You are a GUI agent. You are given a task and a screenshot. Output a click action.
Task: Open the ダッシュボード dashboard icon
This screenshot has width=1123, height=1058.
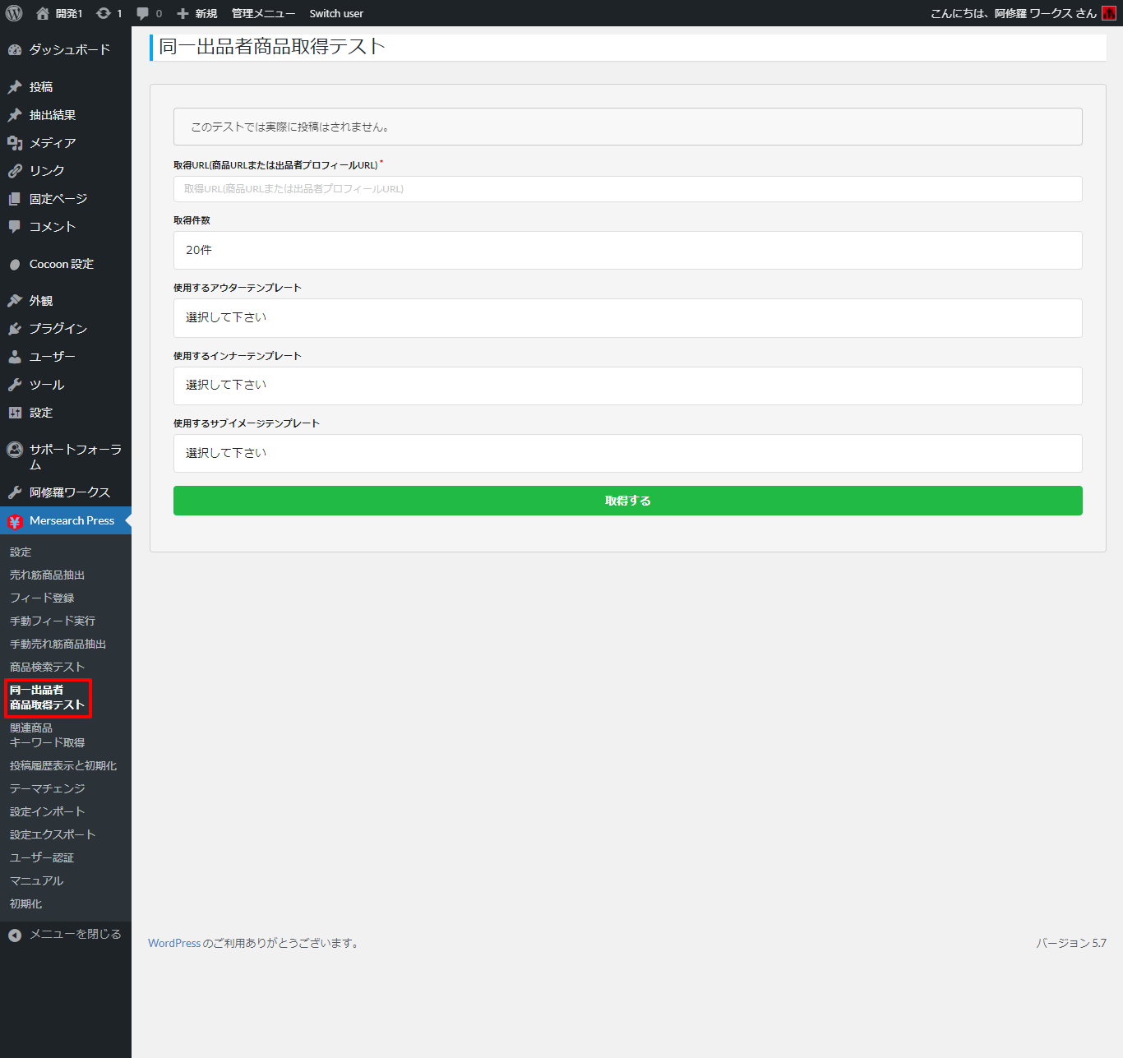click(x=15, y=49)
